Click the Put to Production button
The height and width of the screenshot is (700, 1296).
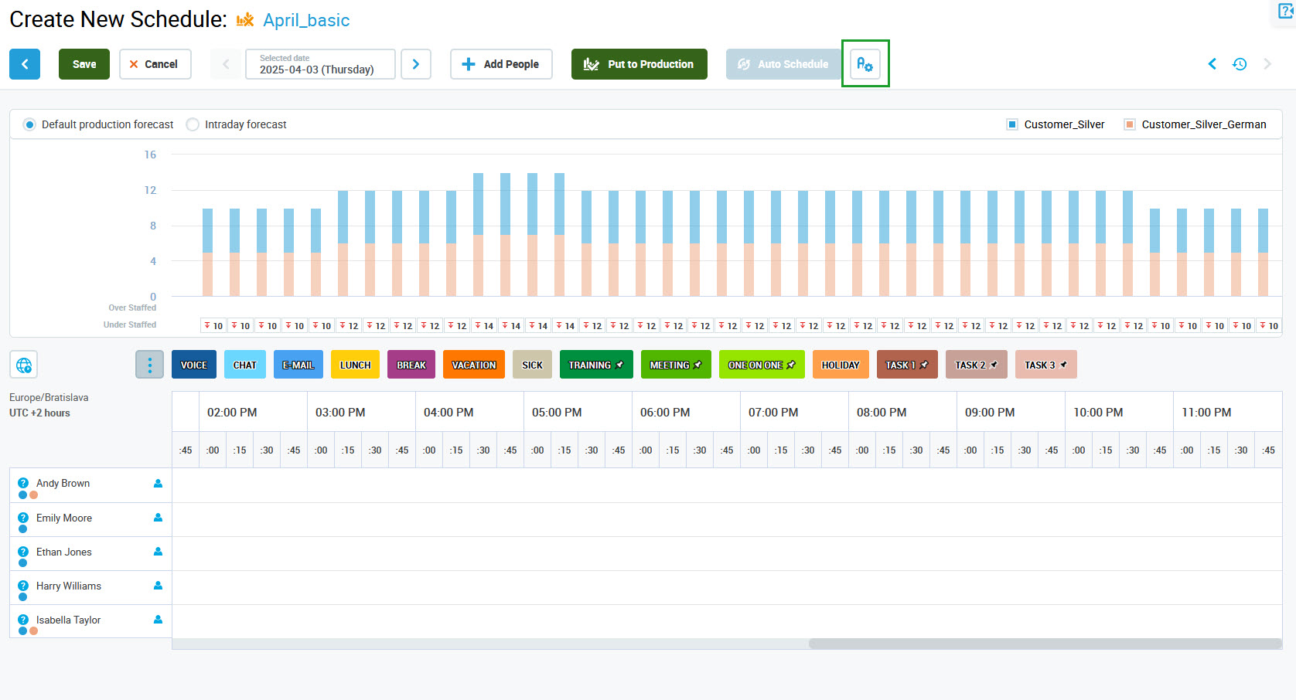coord(639,64)
